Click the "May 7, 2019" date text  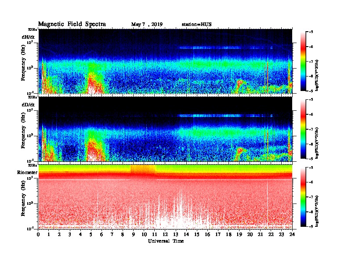pos(147,25)
